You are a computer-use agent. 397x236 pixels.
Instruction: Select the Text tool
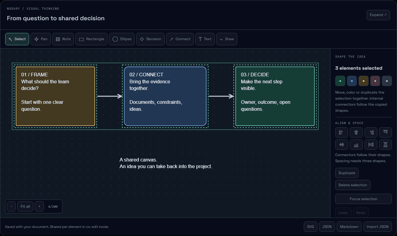tap(205, 39)
